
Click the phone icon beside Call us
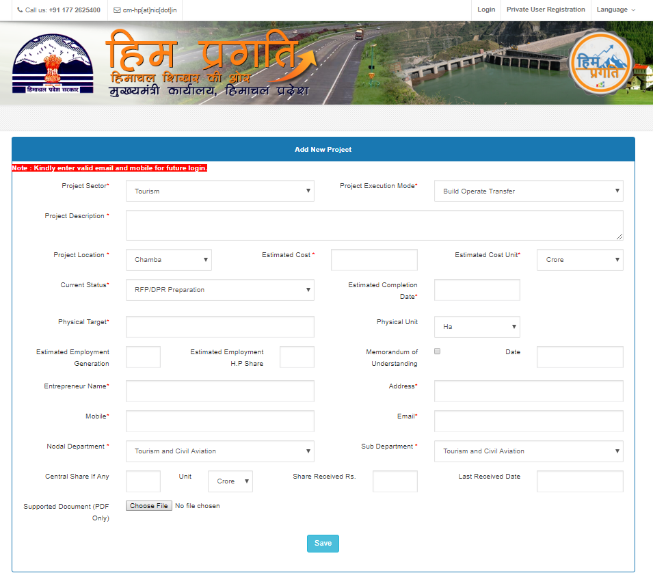pyautogui.click(x=20, y=10)
